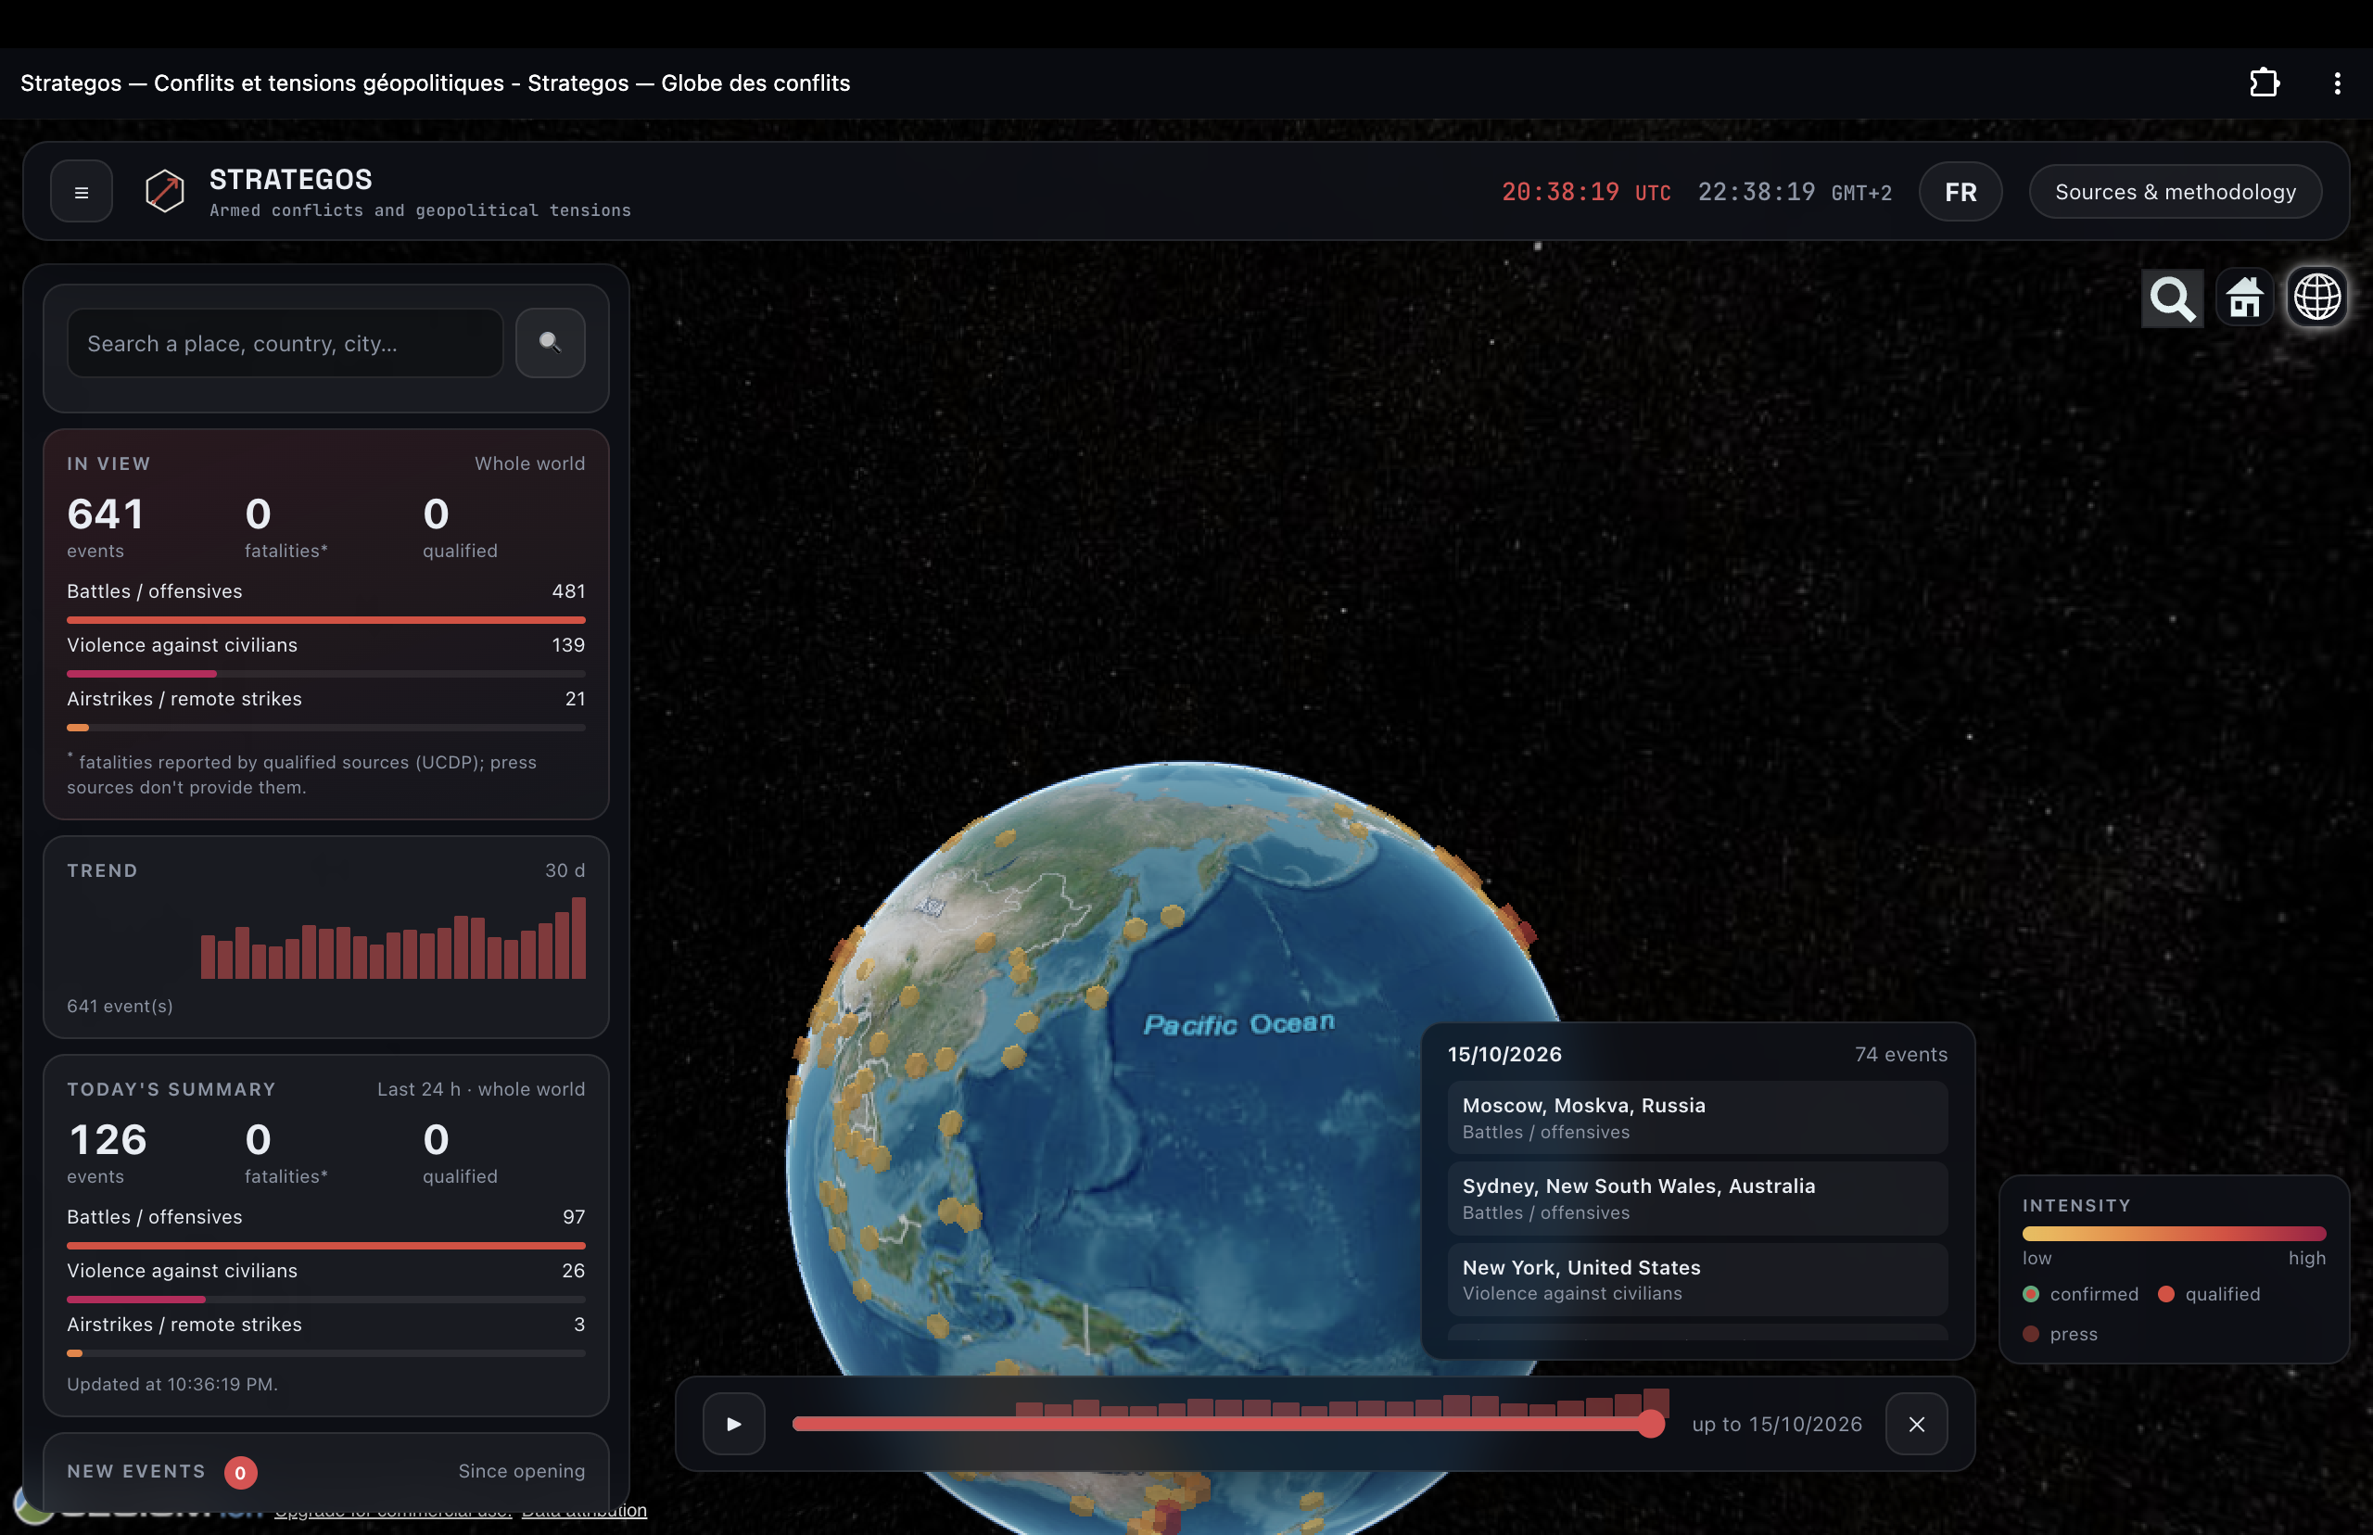Viewport: 2373px width, 1535px height.
Task: Click the up to 15/10/2026 date label
Action: tap(1777, 1425)
